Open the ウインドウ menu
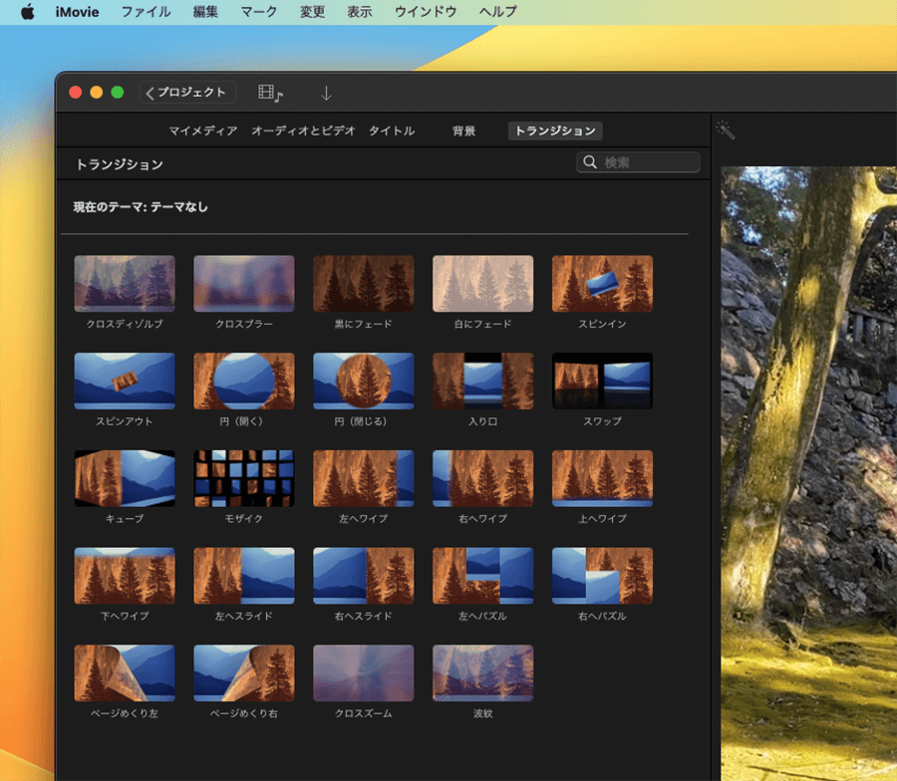Image resolution: width=897 pixels, height=781 pixels. 426,12
